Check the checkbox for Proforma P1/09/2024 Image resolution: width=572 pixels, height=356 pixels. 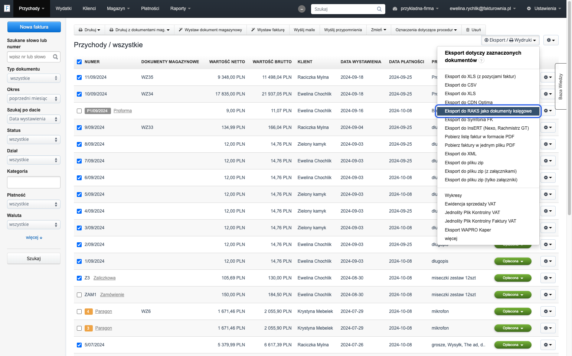click(79, 111)
